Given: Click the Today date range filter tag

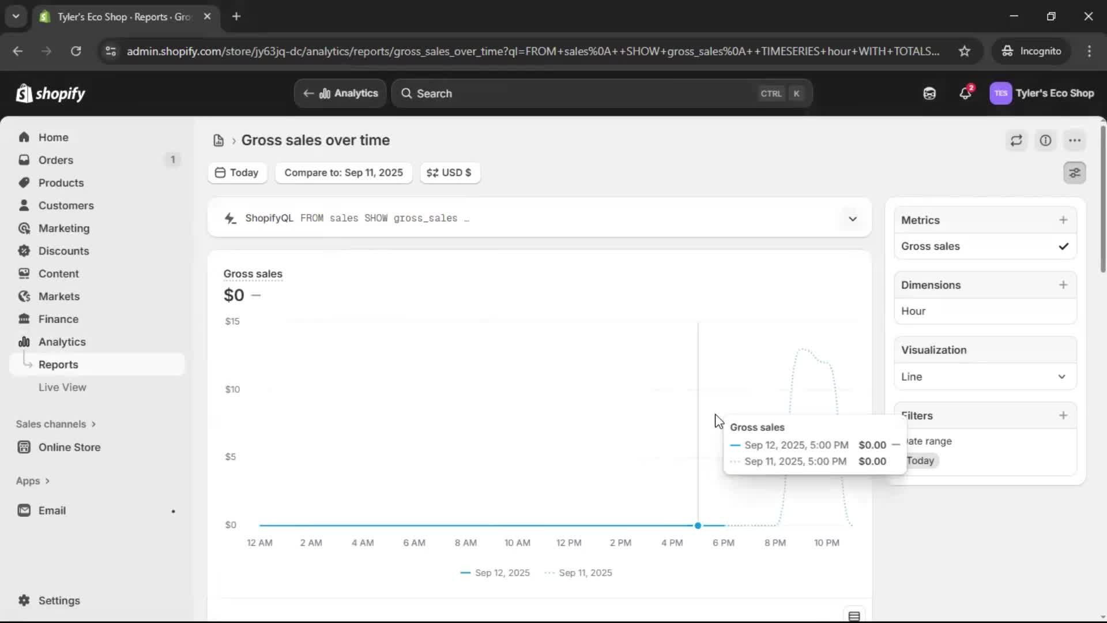Looking at the screenshot, I should (x=921, y=461).
